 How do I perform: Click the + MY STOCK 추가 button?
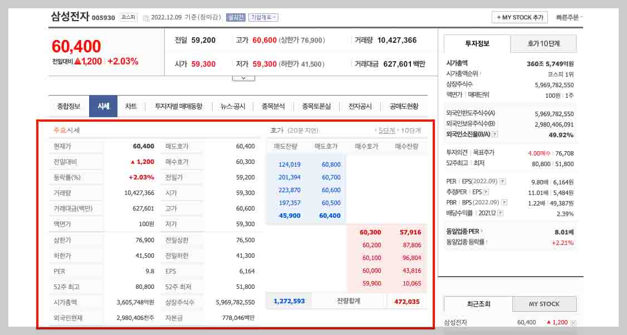(520, 18)
